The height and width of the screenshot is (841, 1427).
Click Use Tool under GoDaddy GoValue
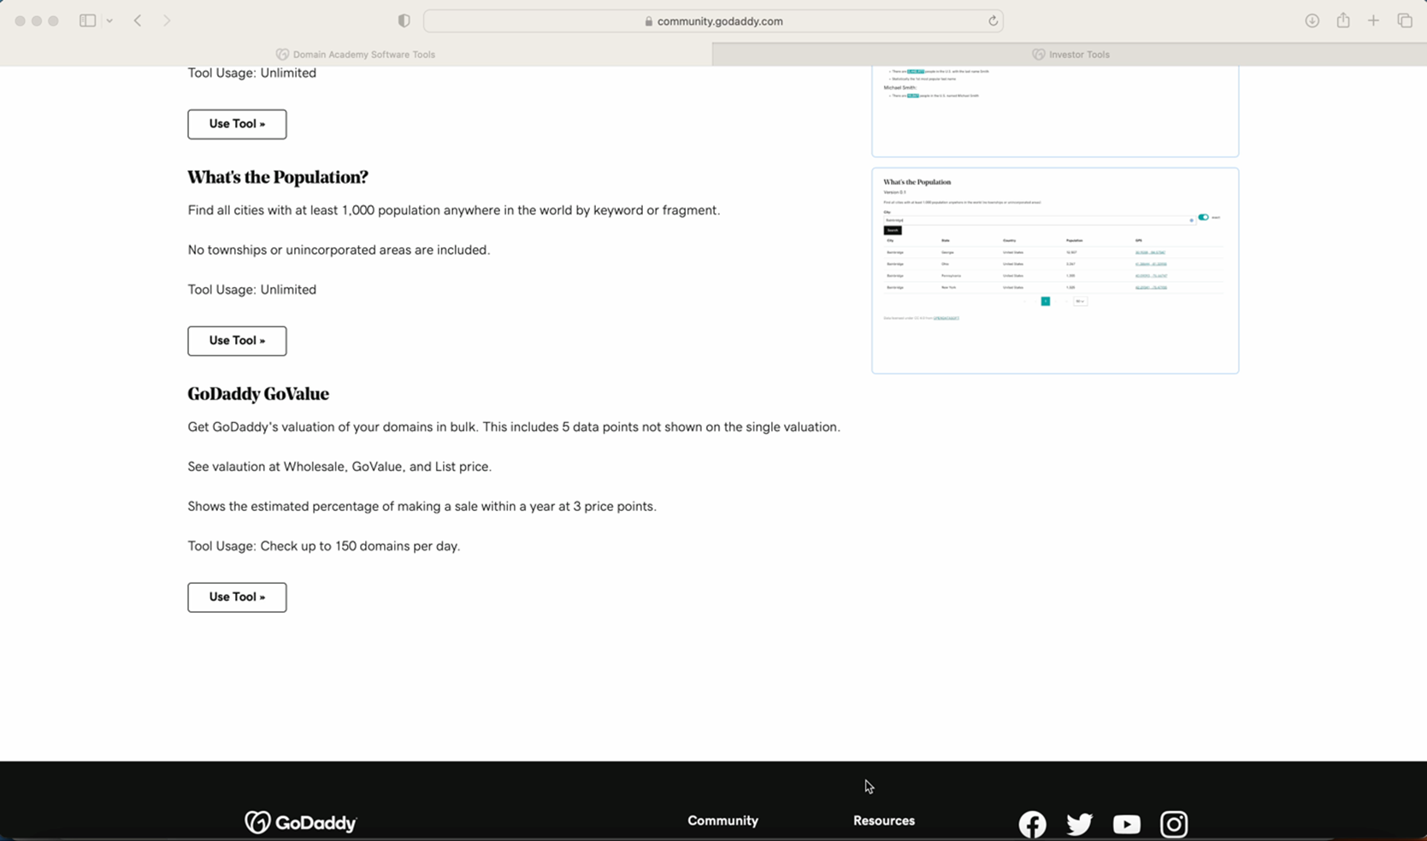coord(237,597)
